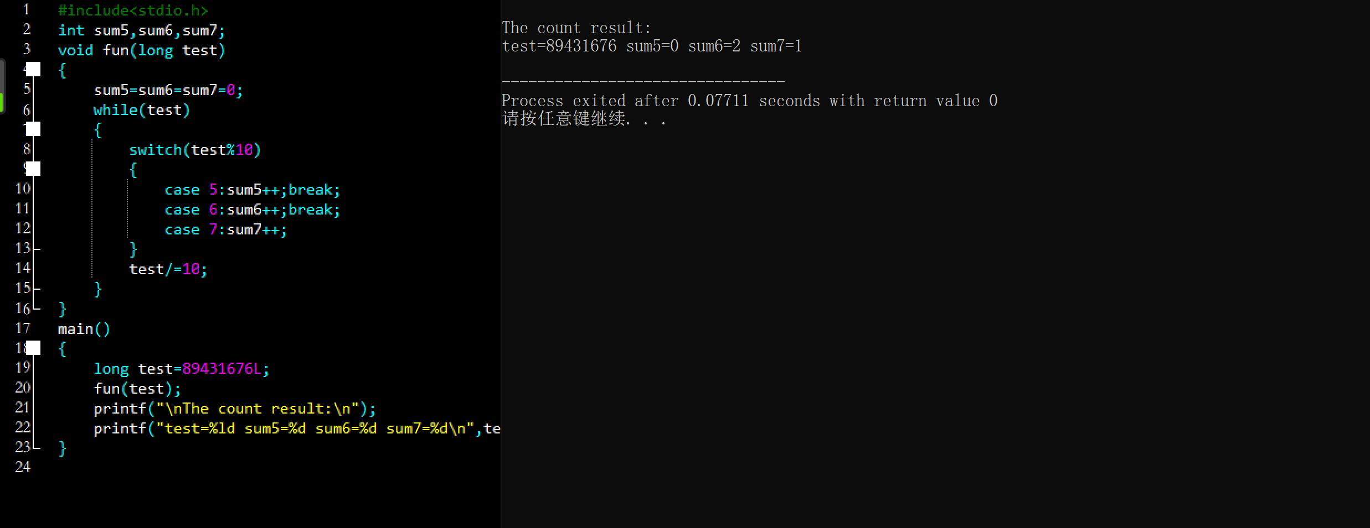Place cursor on int sum5,sum6,sum7 declaration
1370x528 pixels.
(x=142, y=30)
